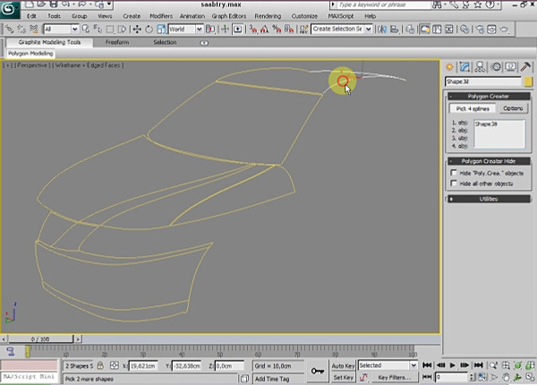Collapse the Polygon Creator rollout
Screen dimensions: 537x385
[x=489, y=97]
